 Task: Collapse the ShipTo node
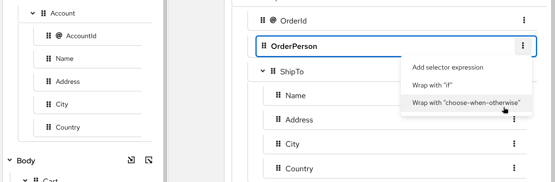click(x=263, y=71)
